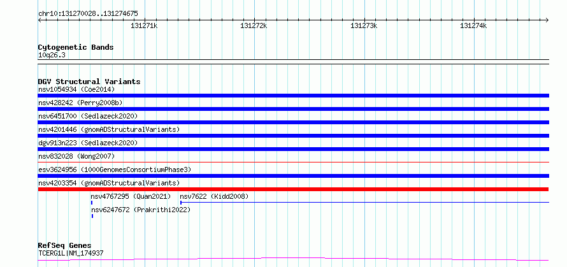Viewport: 567px width, 267px height.
Task: Click the nsv1054934 (Coe2014) label
Action: click(76, 89)
